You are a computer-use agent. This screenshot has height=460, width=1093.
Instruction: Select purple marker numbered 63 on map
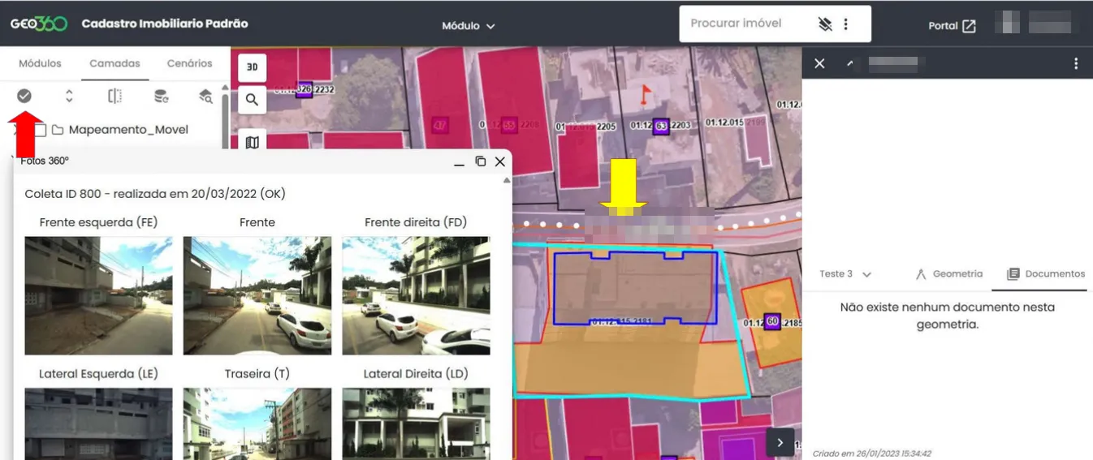(x=661, y=126)
